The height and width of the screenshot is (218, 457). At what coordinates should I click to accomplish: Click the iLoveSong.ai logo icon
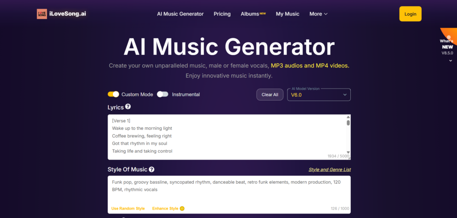click(42, 14)
